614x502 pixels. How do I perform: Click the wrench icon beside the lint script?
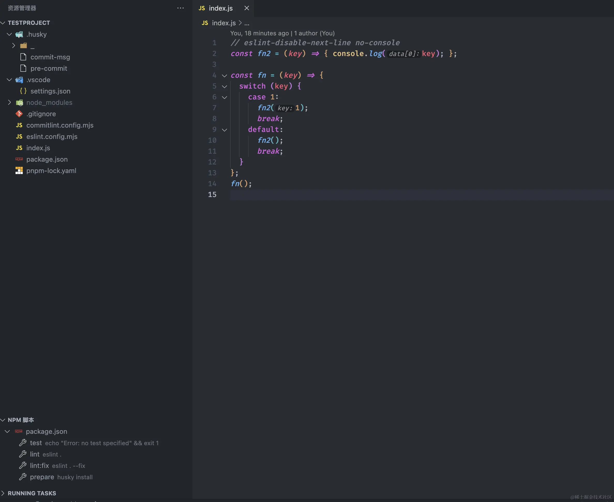coord(23,454)
